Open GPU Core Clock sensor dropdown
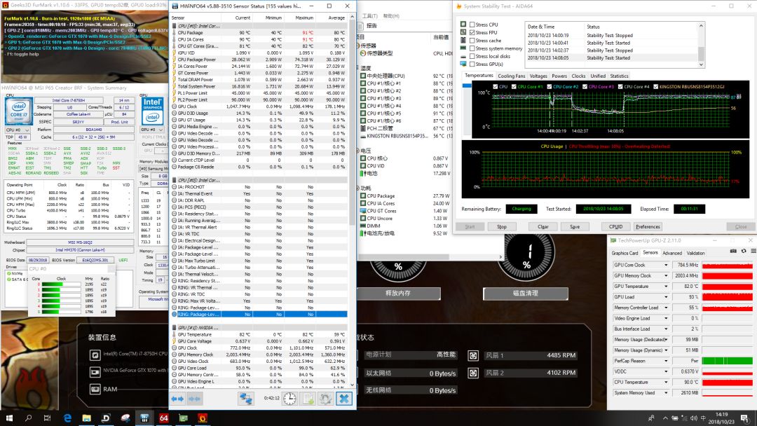 click(x=666, y=265)
